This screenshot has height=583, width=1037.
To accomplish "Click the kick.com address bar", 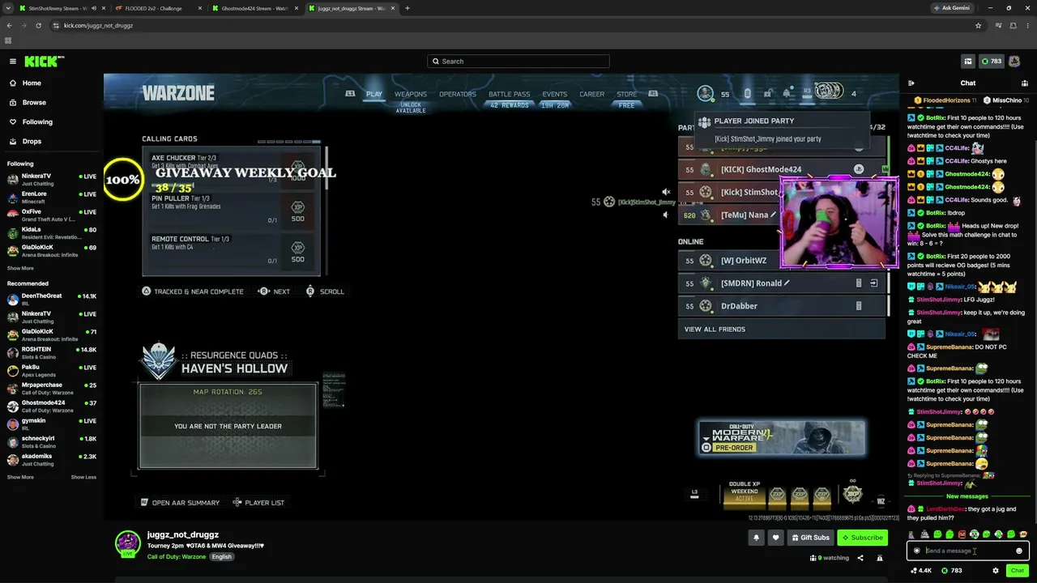I will point(510,25).
